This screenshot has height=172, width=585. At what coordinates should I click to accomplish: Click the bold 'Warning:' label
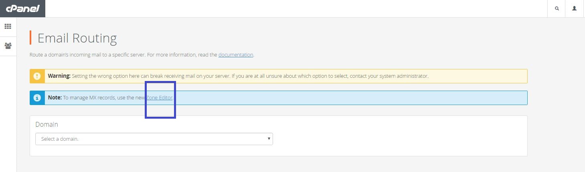[59, 76]
